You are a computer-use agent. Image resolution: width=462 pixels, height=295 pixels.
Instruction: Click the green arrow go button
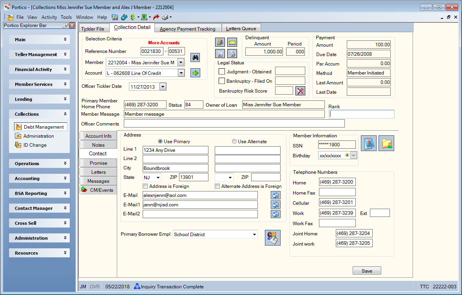click(196, 73)
